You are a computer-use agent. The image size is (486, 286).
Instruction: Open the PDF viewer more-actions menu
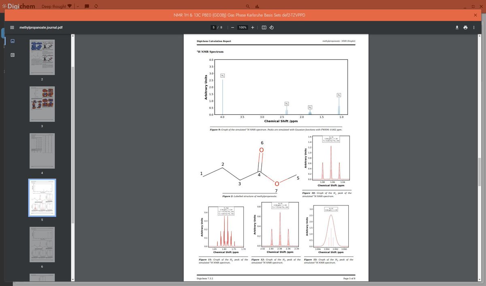tap(474, 28)
